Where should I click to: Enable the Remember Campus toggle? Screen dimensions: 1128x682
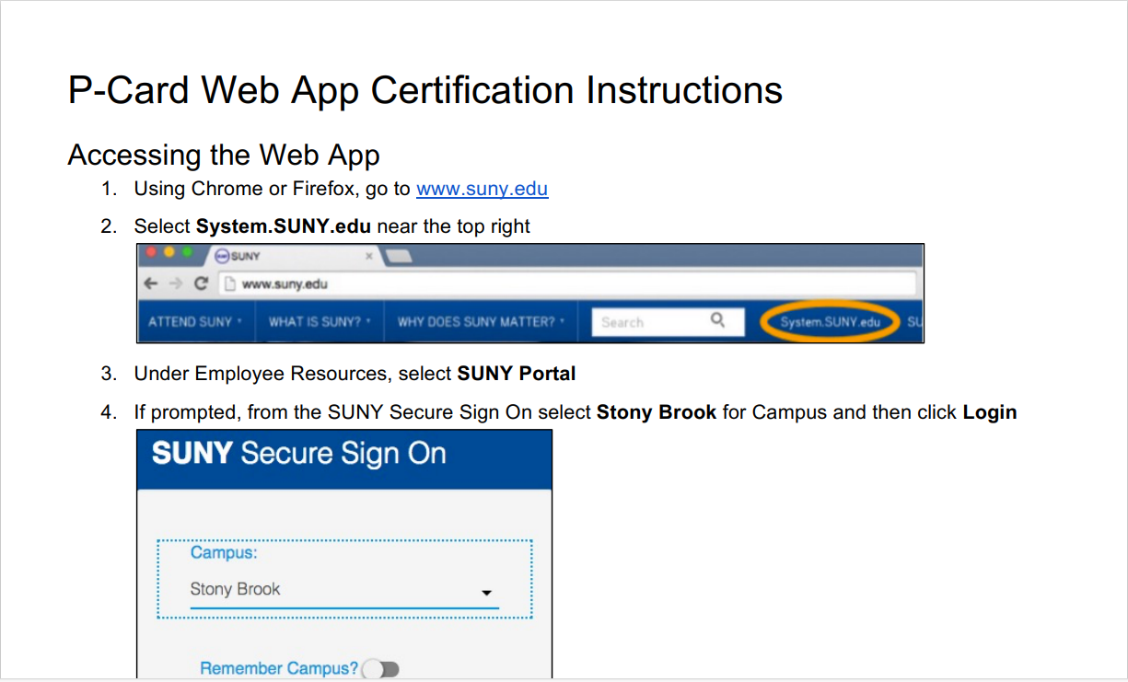coord(380,668)
